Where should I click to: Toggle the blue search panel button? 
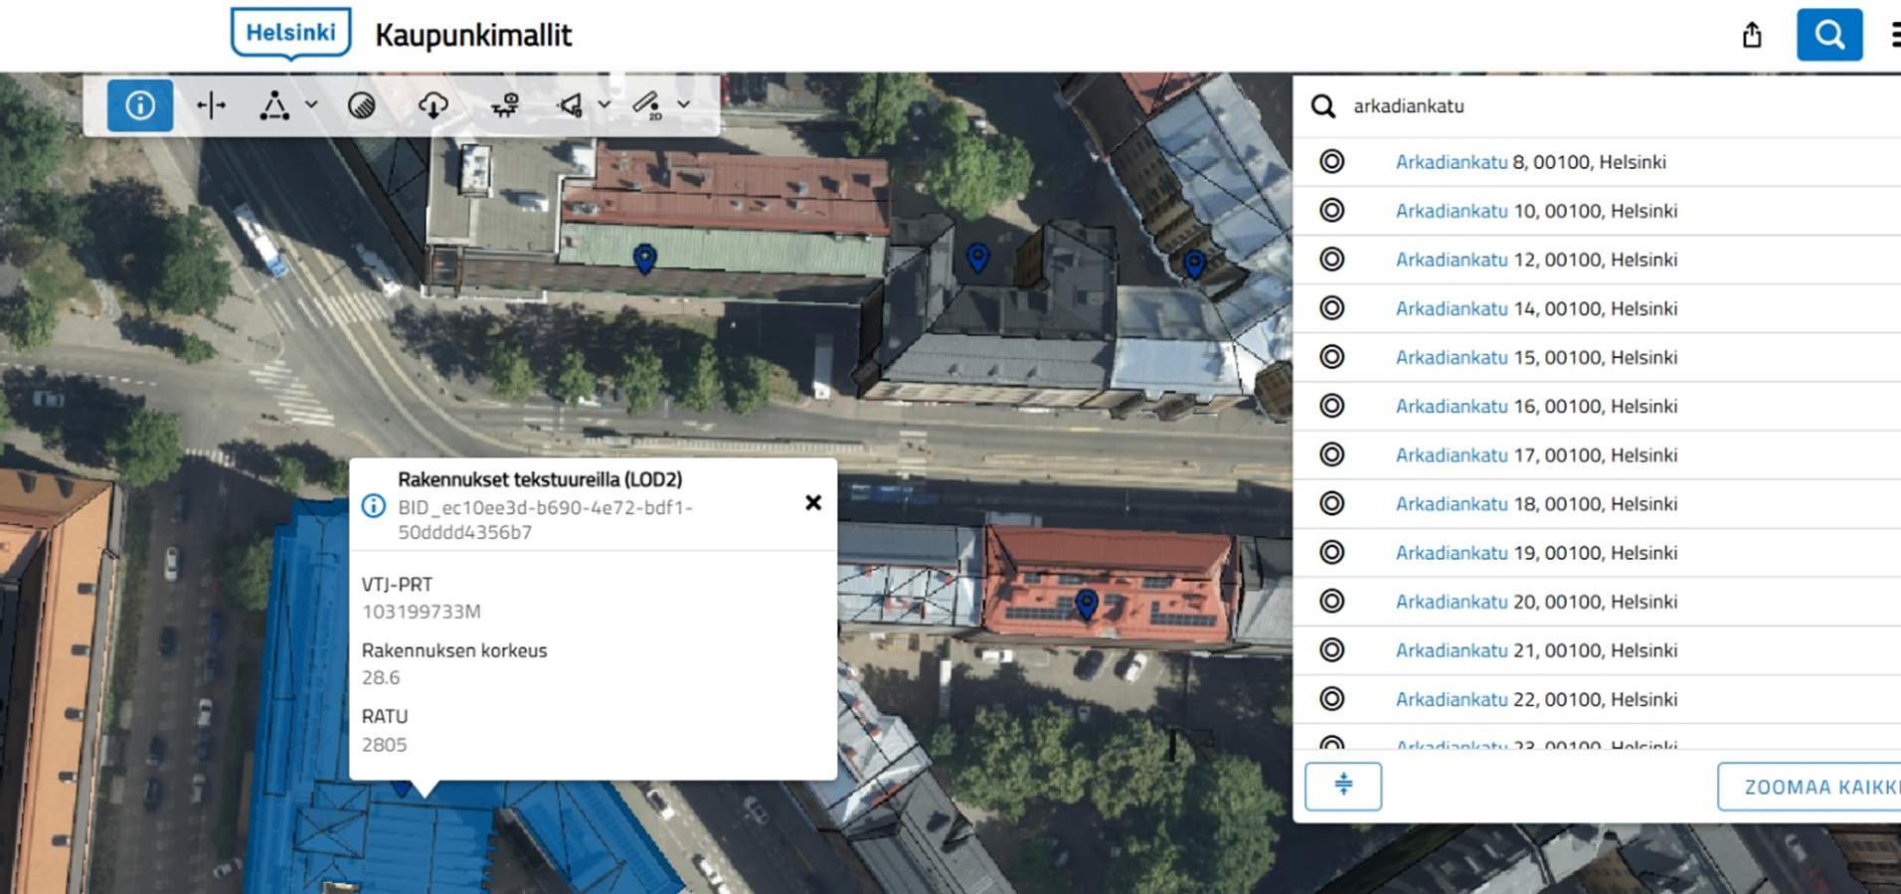coord(1828,36)
